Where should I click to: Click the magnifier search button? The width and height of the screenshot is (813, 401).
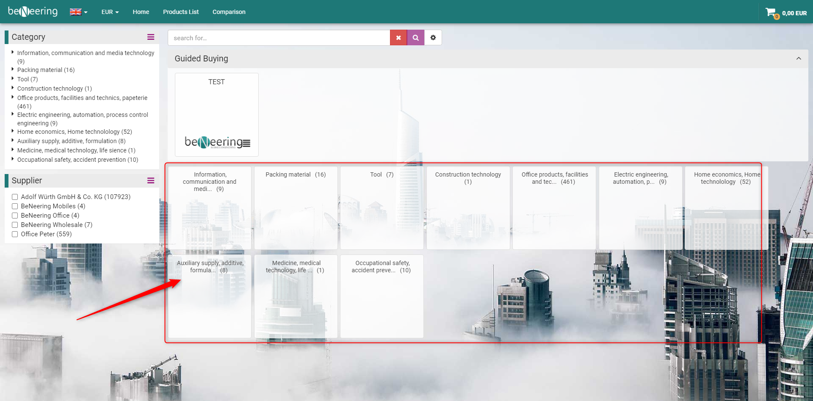(x=416, y=38)
